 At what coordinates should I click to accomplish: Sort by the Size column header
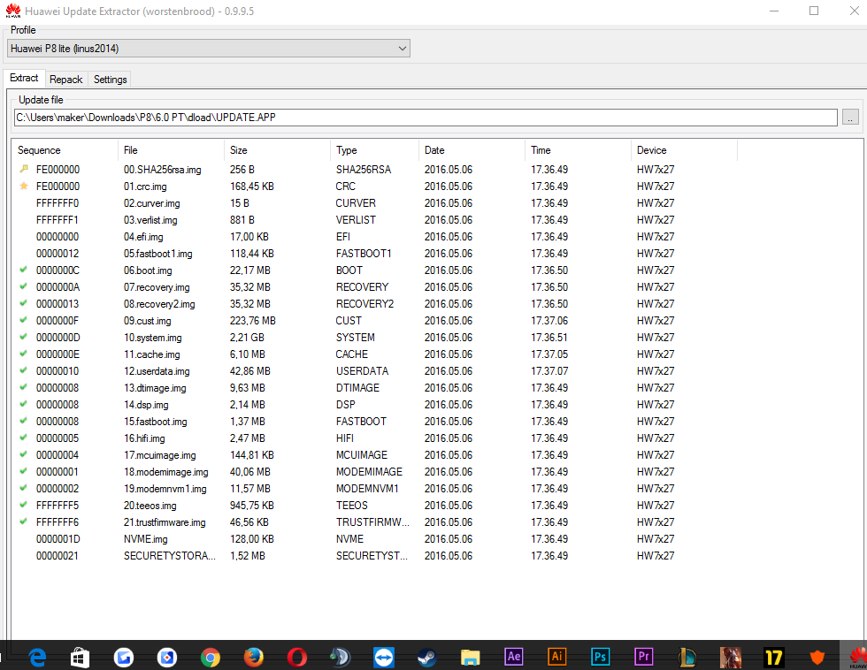click(277, 150)
